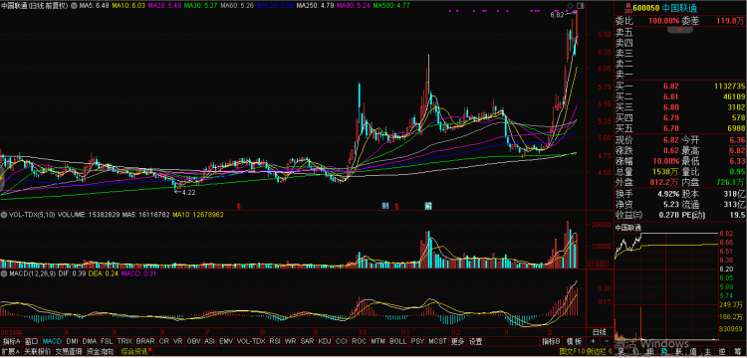Click the red R 300 margin icon
This screenshot has height=358, width=747.
(627, 8)
